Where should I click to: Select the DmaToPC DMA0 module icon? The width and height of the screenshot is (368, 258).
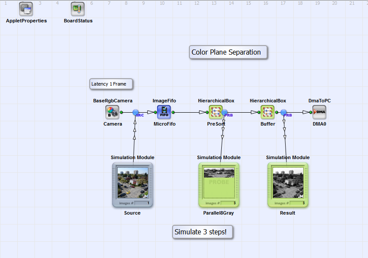319,112
